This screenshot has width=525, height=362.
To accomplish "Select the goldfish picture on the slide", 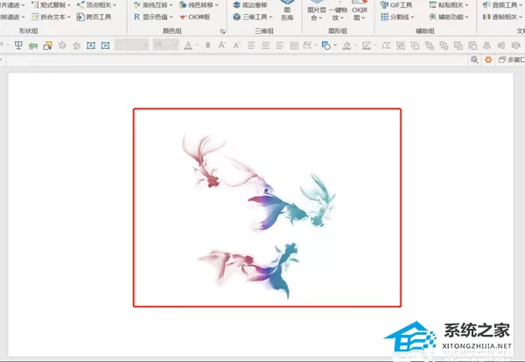I will [267, 207].
